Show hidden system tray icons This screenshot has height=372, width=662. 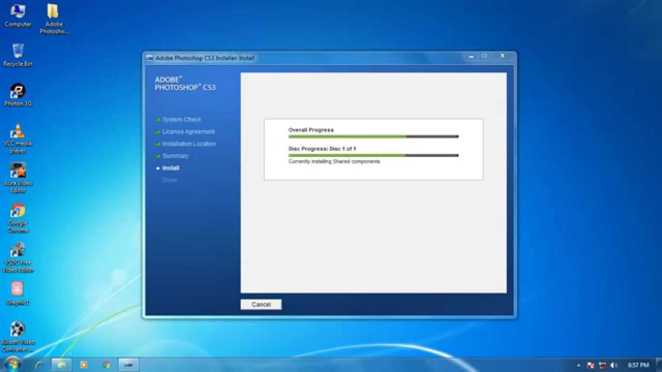coord(579,365)
